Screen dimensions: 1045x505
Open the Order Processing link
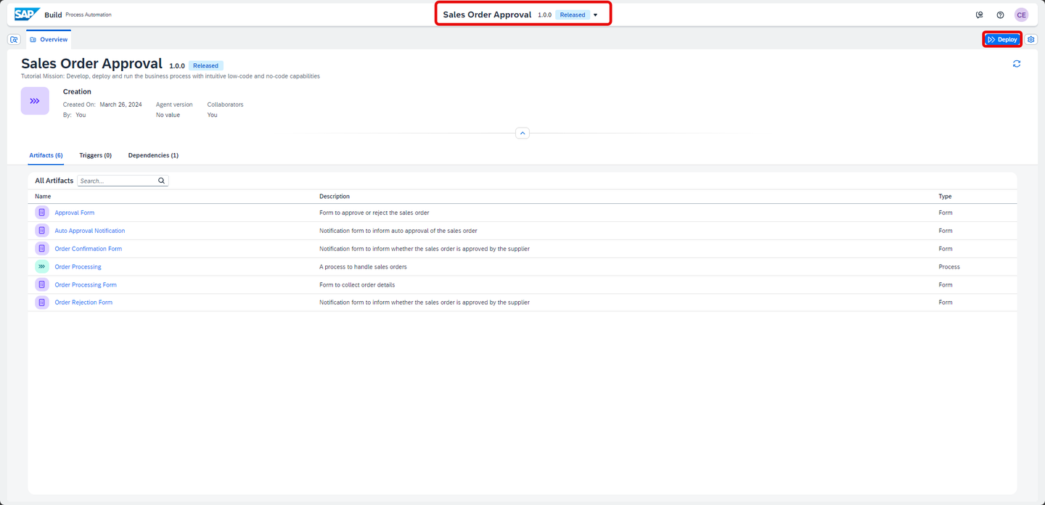[x=78, y=267]
